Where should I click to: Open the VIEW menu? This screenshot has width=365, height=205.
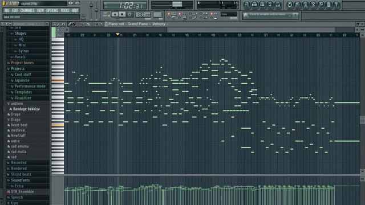tap(40, 10)
